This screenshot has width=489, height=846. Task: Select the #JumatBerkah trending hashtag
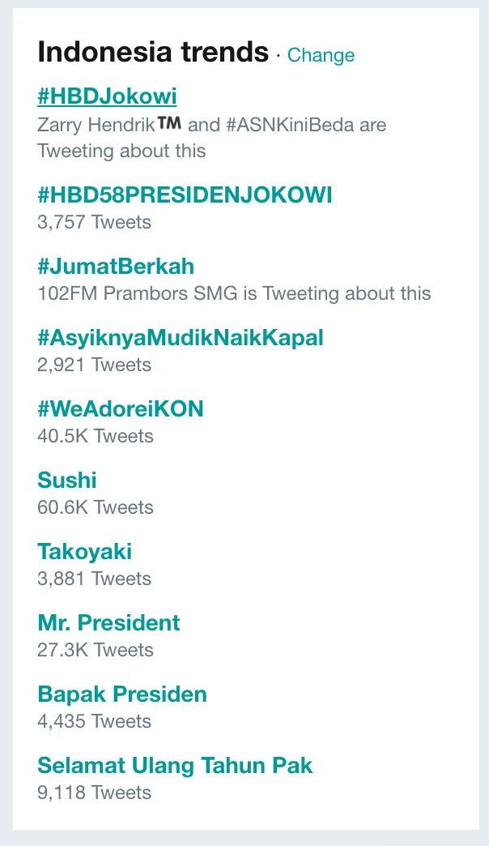pyautogui.click(x=116, y=267)
